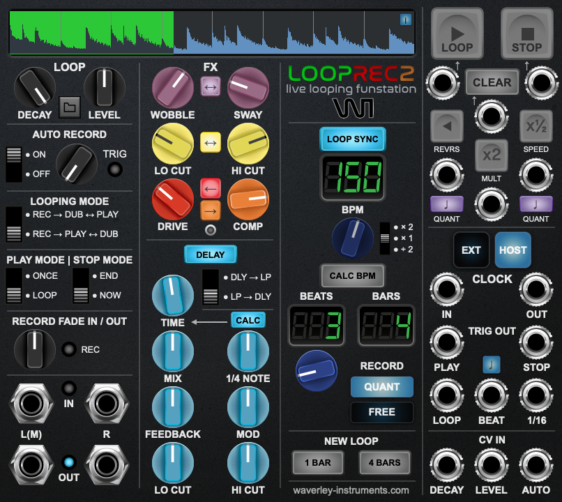
Task: Click the NEW LOOP 1 BAR button
Action: click(x=318, y=462)
